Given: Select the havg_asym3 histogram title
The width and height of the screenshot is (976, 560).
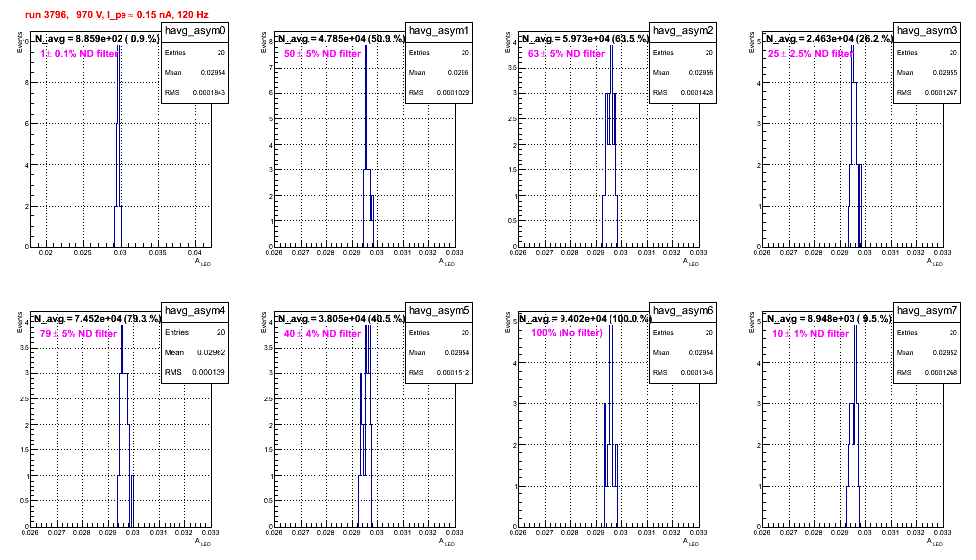Looking at the screenshot, I should (x=927, y=31).
